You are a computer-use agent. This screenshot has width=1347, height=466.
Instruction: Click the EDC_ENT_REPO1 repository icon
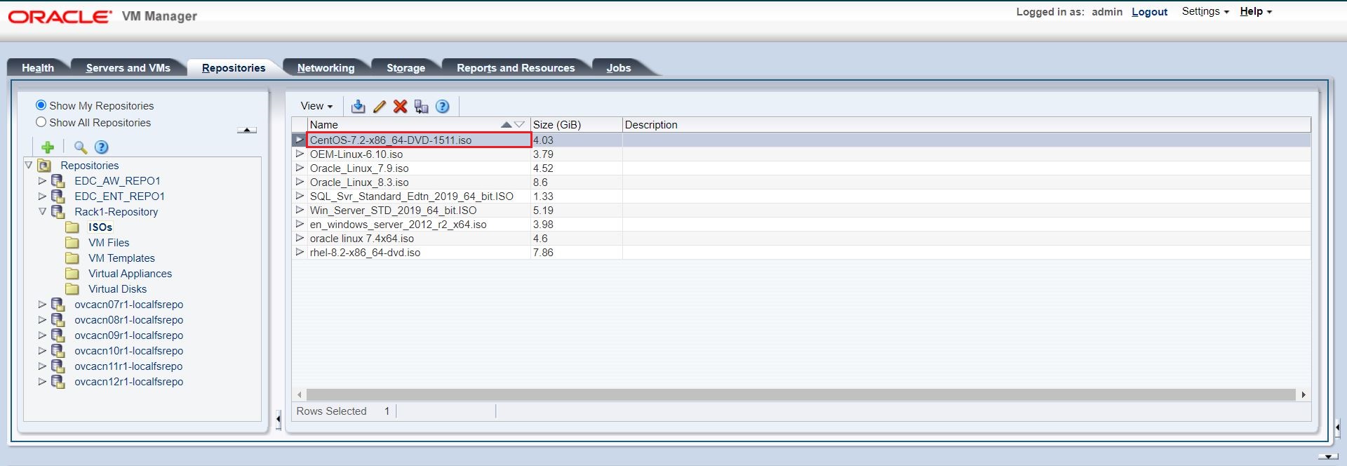pos(58,197)
